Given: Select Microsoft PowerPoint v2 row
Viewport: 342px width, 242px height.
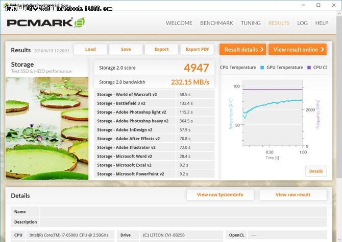Looking at the screenshot, I should coord(154,173).
